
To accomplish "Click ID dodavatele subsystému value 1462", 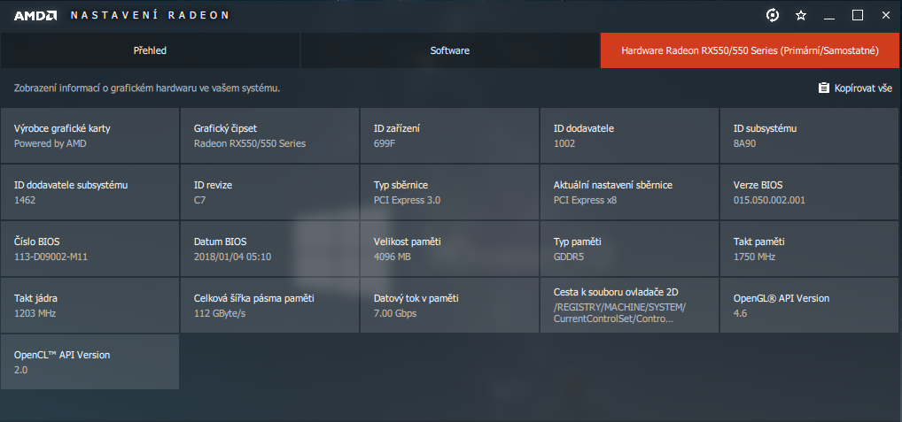I will 25,200.
